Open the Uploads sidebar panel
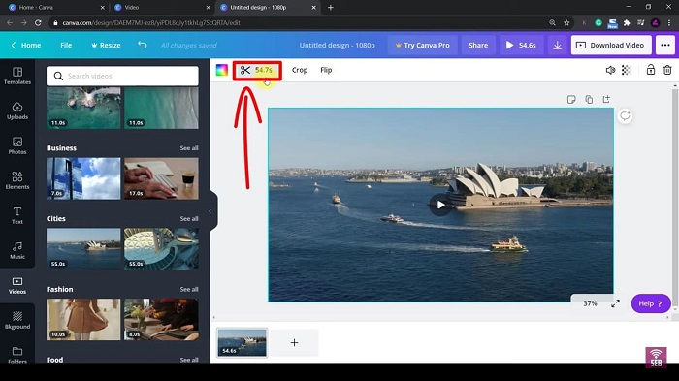 (x=17, y=111)
